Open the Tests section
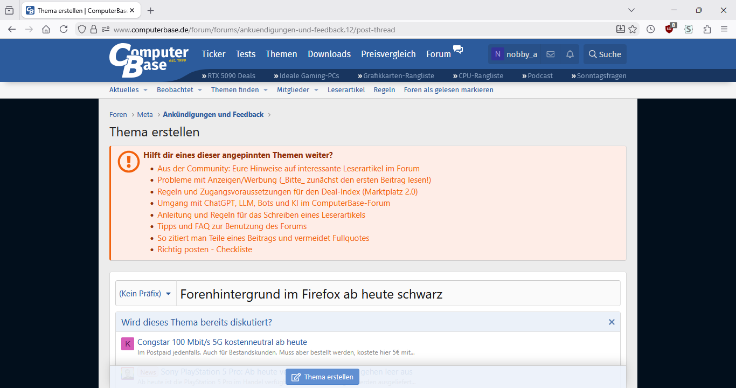Viewport: 736px width, 388px height. (246, 54)
